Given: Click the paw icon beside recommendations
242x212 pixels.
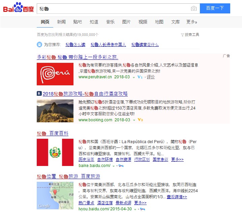Looking at the screenshot, I should pos(39,44).
